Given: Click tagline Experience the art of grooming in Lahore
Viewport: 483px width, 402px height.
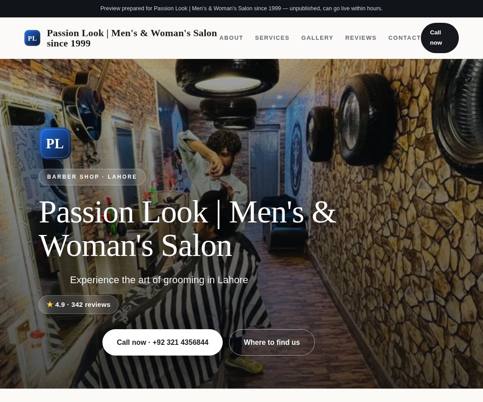Looking at the screenshot, I should [159, 280].
